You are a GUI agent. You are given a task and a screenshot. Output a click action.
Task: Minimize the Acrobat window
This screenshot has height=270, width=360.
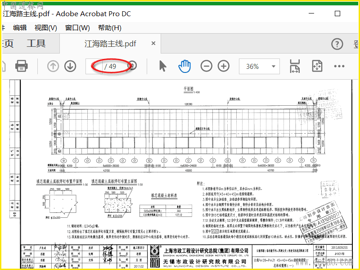[x=311, y=13]
